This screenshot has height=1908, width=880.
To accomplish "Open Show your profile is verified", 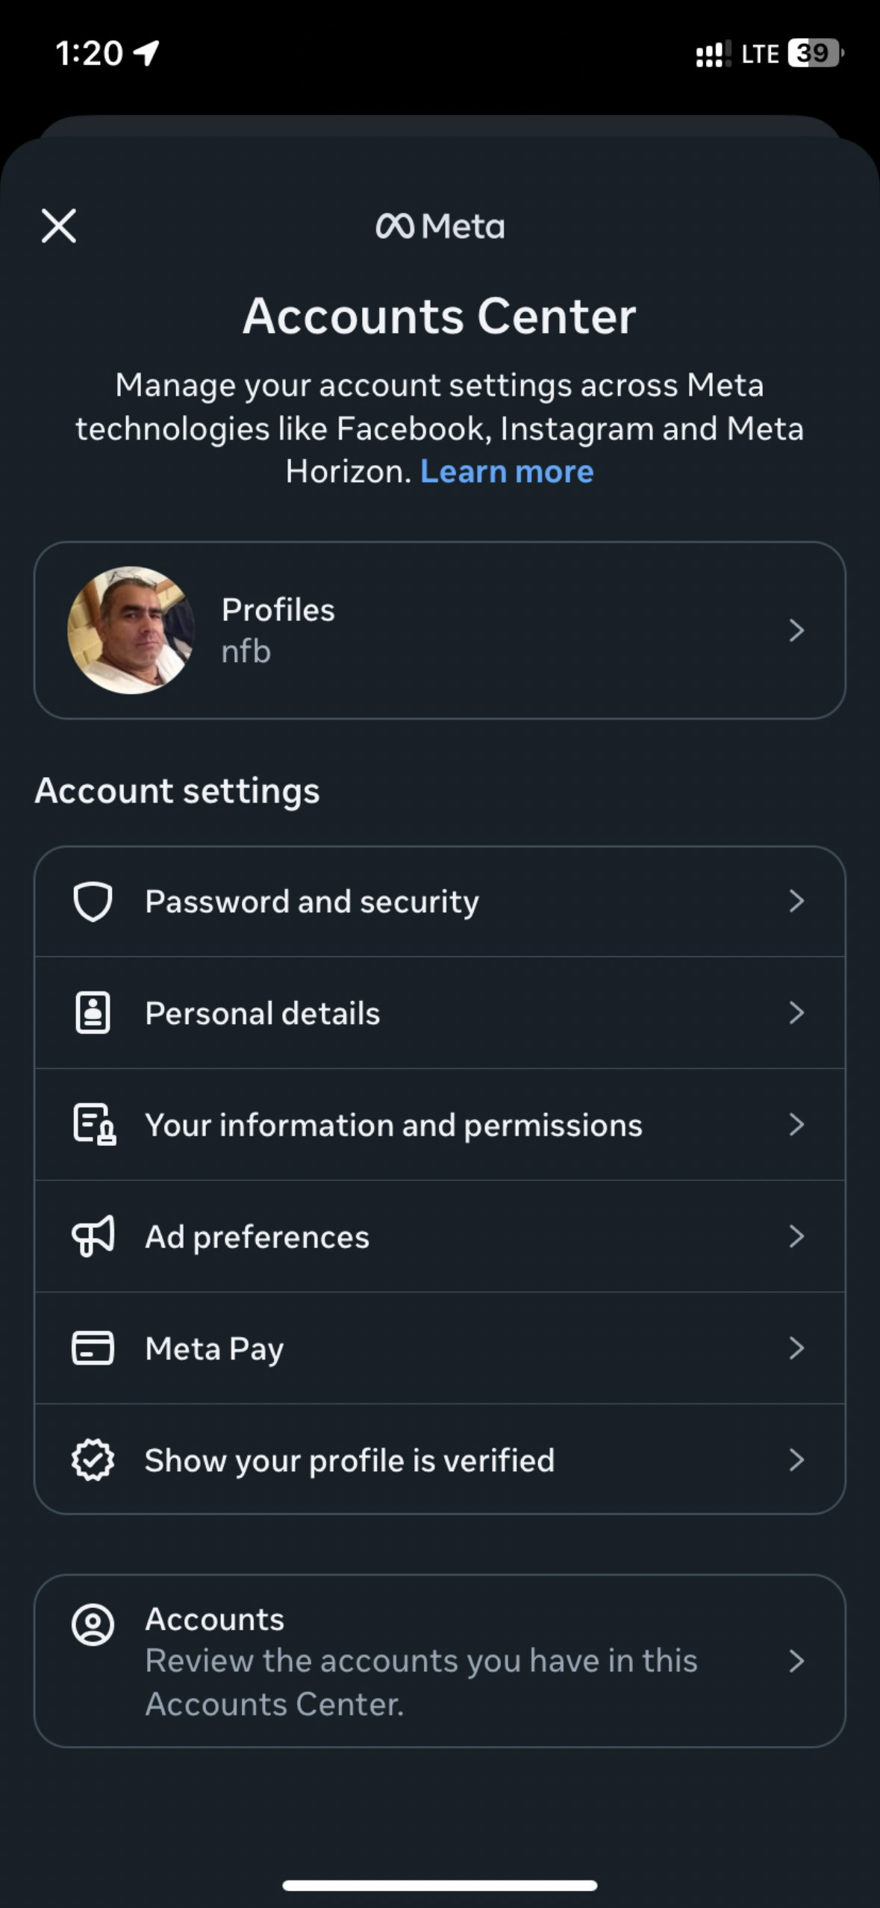I will [349, 1459].
